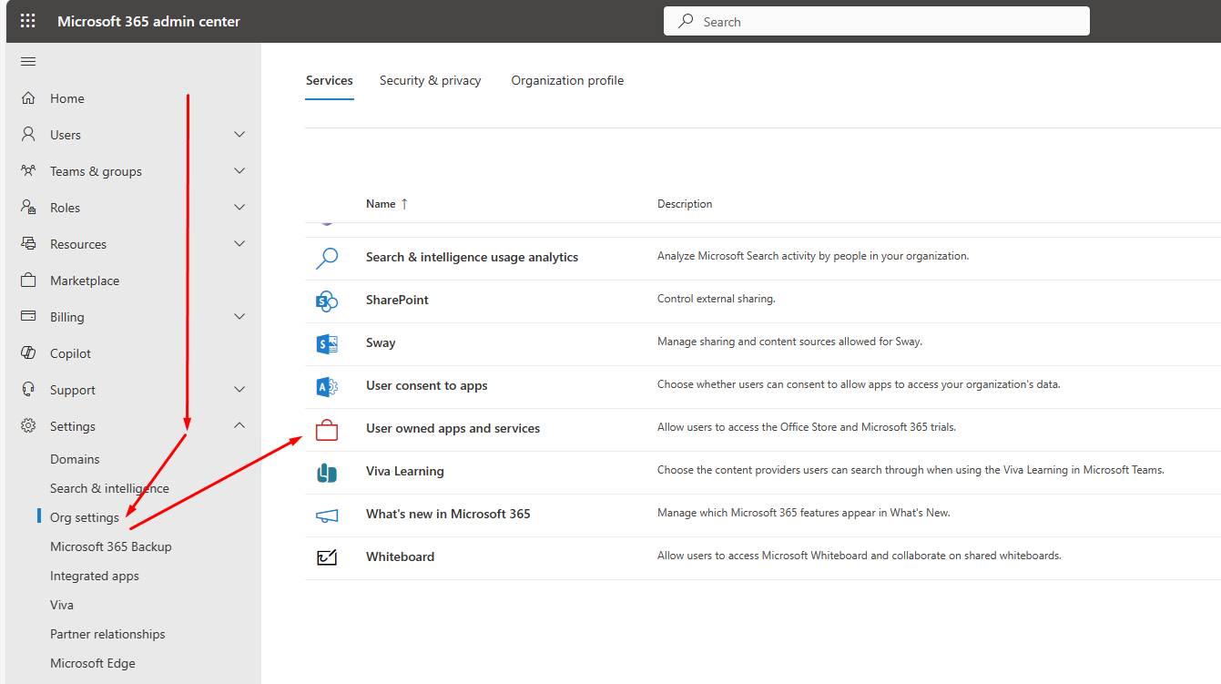Expand the Teams & groups chevron

coord(239,171)
